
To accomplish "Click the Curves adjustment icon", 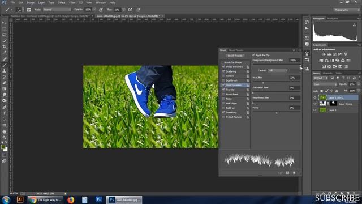I will click(x=335, y=54).
